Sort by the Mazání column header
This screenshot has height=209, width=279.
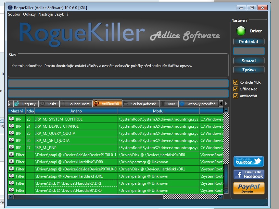click(17, 111)
